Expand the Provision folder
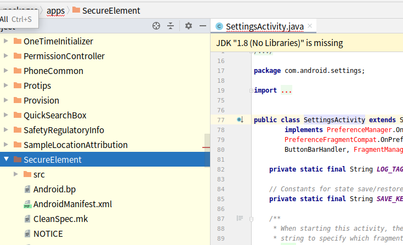403x245 pixels. [6, 100]
